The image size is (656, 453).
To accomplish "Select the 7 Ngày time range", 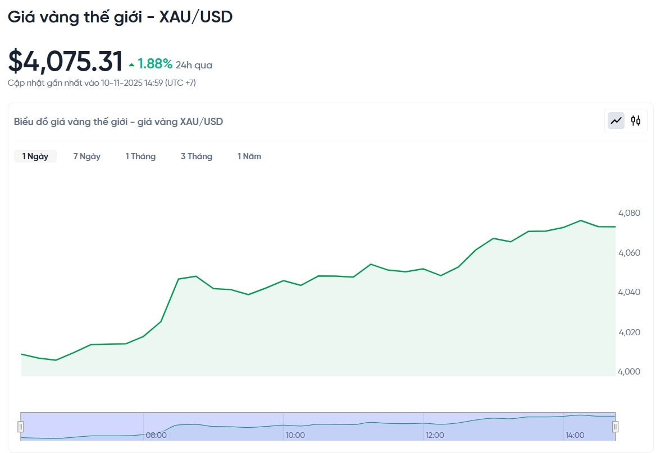I will coord(86,156).
